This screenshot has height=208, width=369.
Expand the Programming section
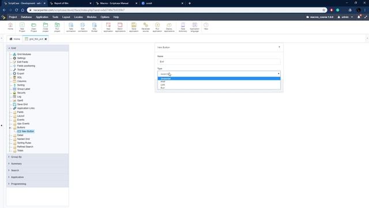(37, 184)
